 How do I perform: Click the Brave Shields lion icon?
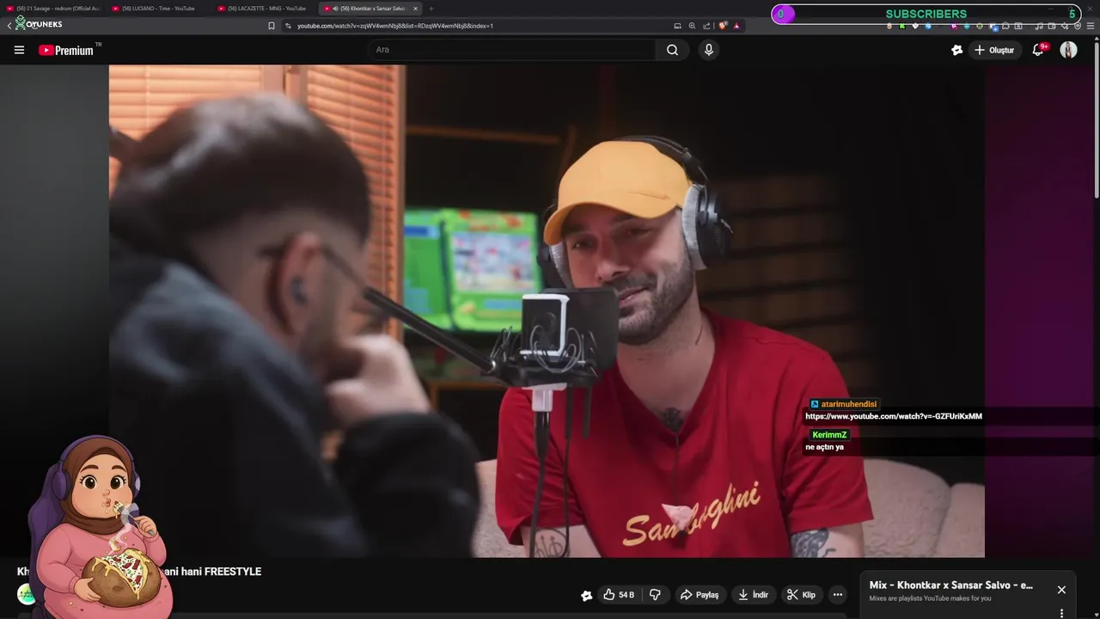723,26
